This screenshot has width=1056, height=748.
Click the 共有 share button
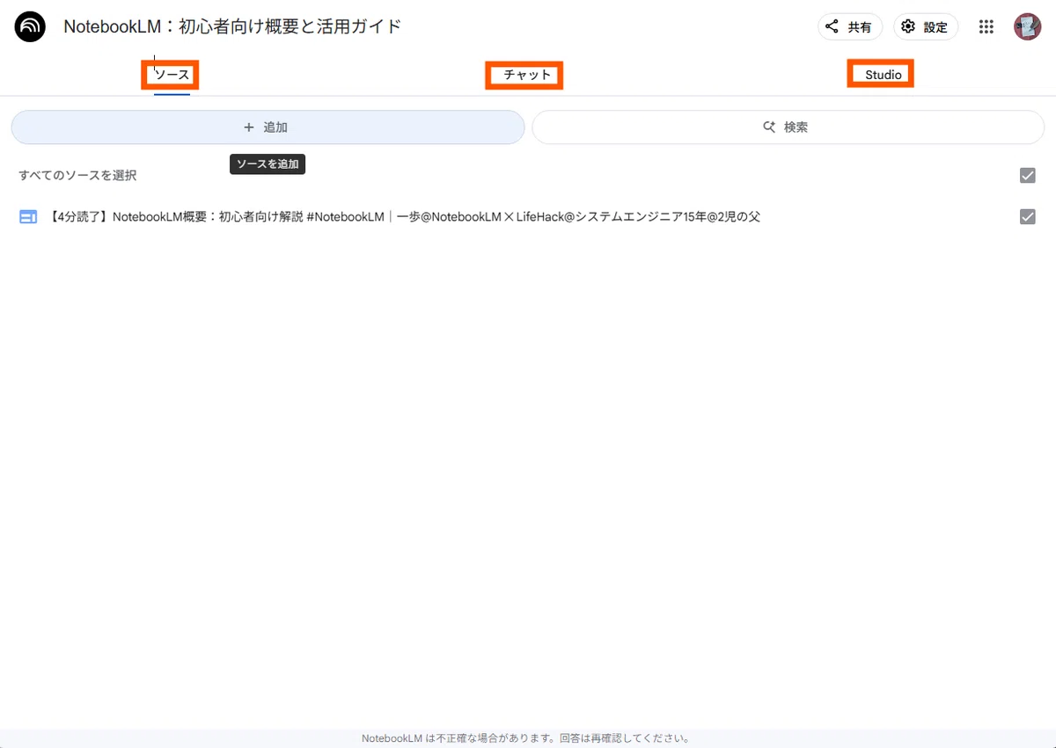coord(850,27)
